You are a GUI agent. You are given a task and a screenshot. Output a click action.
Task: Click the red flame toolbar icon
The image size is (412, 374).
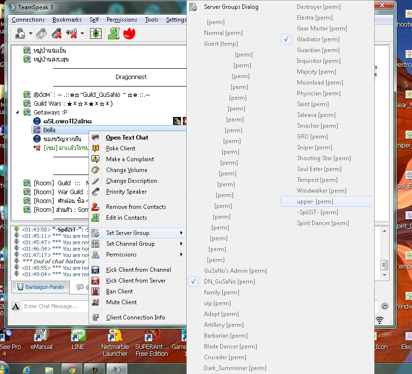coord(129,33)
